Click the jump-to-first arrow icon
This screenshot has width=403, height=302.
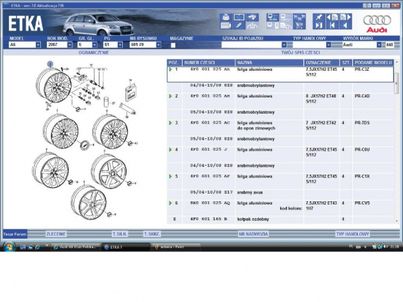pos(332,25)
